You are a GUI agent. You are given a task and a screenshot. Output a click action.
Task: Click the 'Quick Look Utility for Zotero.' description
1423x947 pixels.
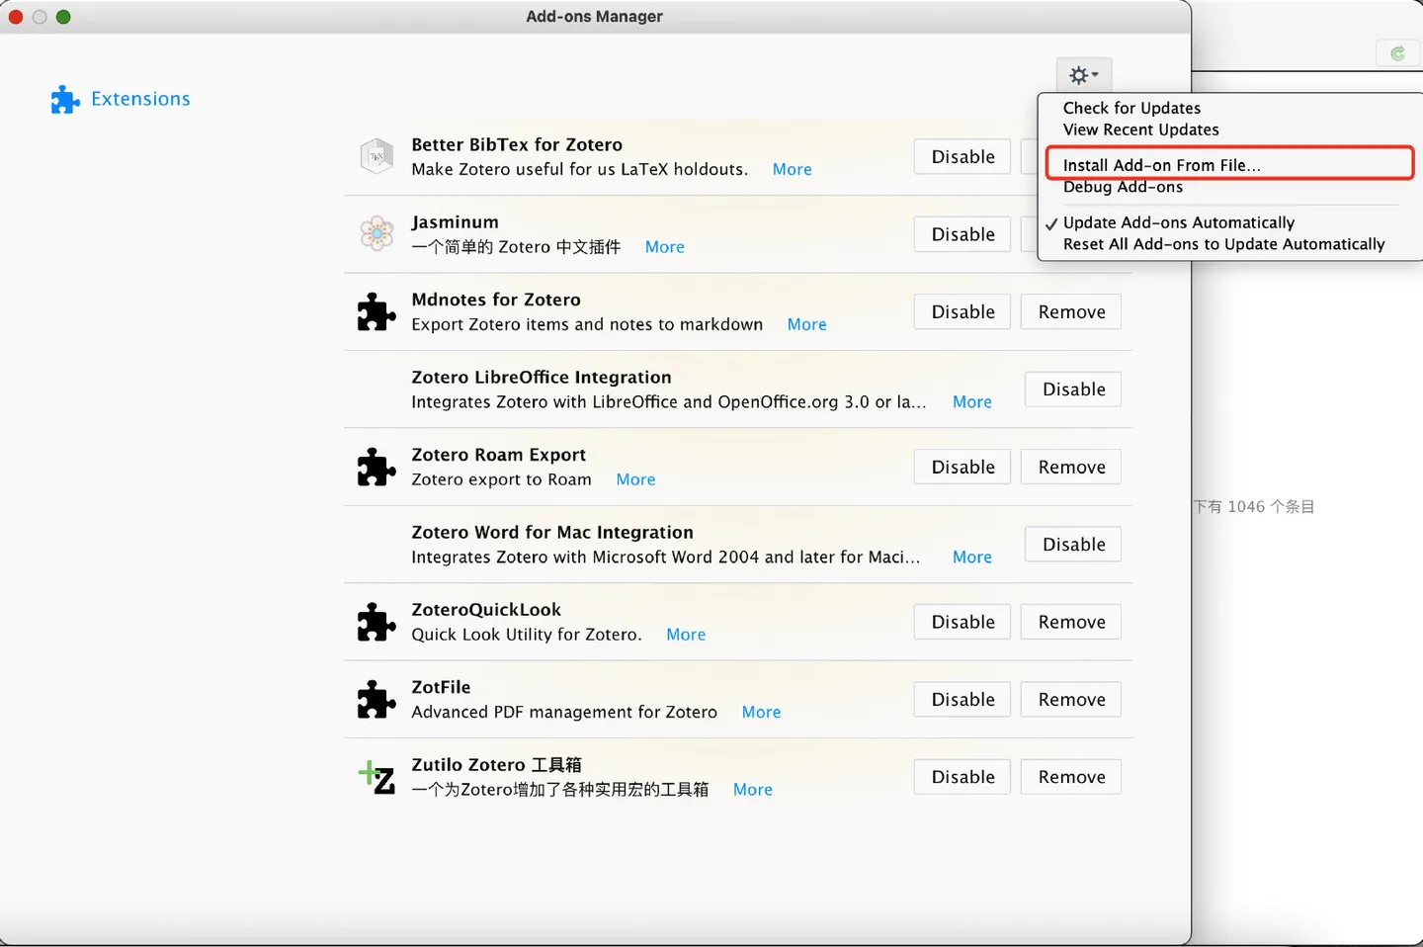526,635
